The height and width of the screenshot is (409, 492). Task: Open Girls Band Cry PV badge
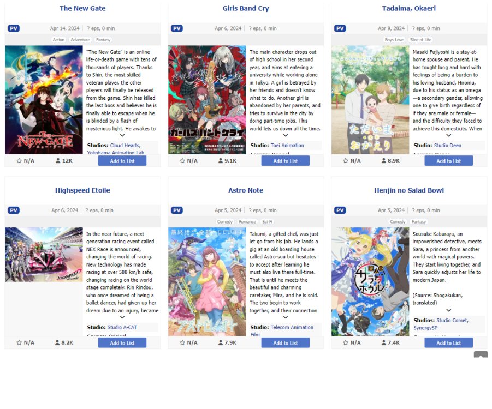click(x=177, y=28)
